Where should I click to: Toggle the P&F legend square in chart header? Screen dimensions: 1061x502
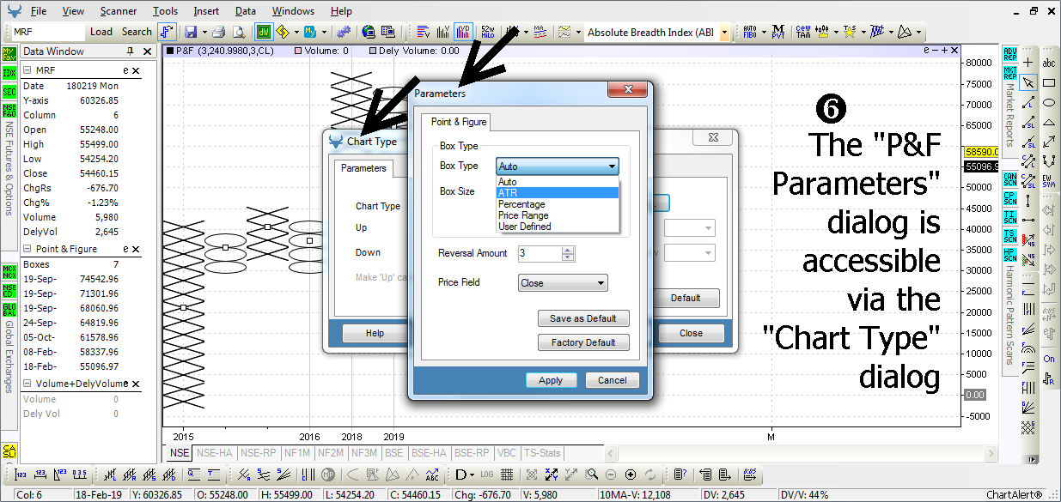coord(169,51)
